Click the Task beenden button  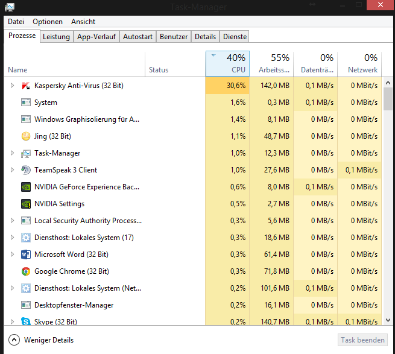362,340
